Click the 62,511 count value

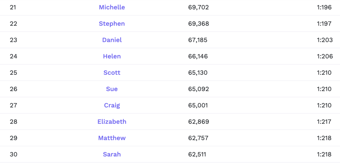pyautogui.click(x=197, y=154)
